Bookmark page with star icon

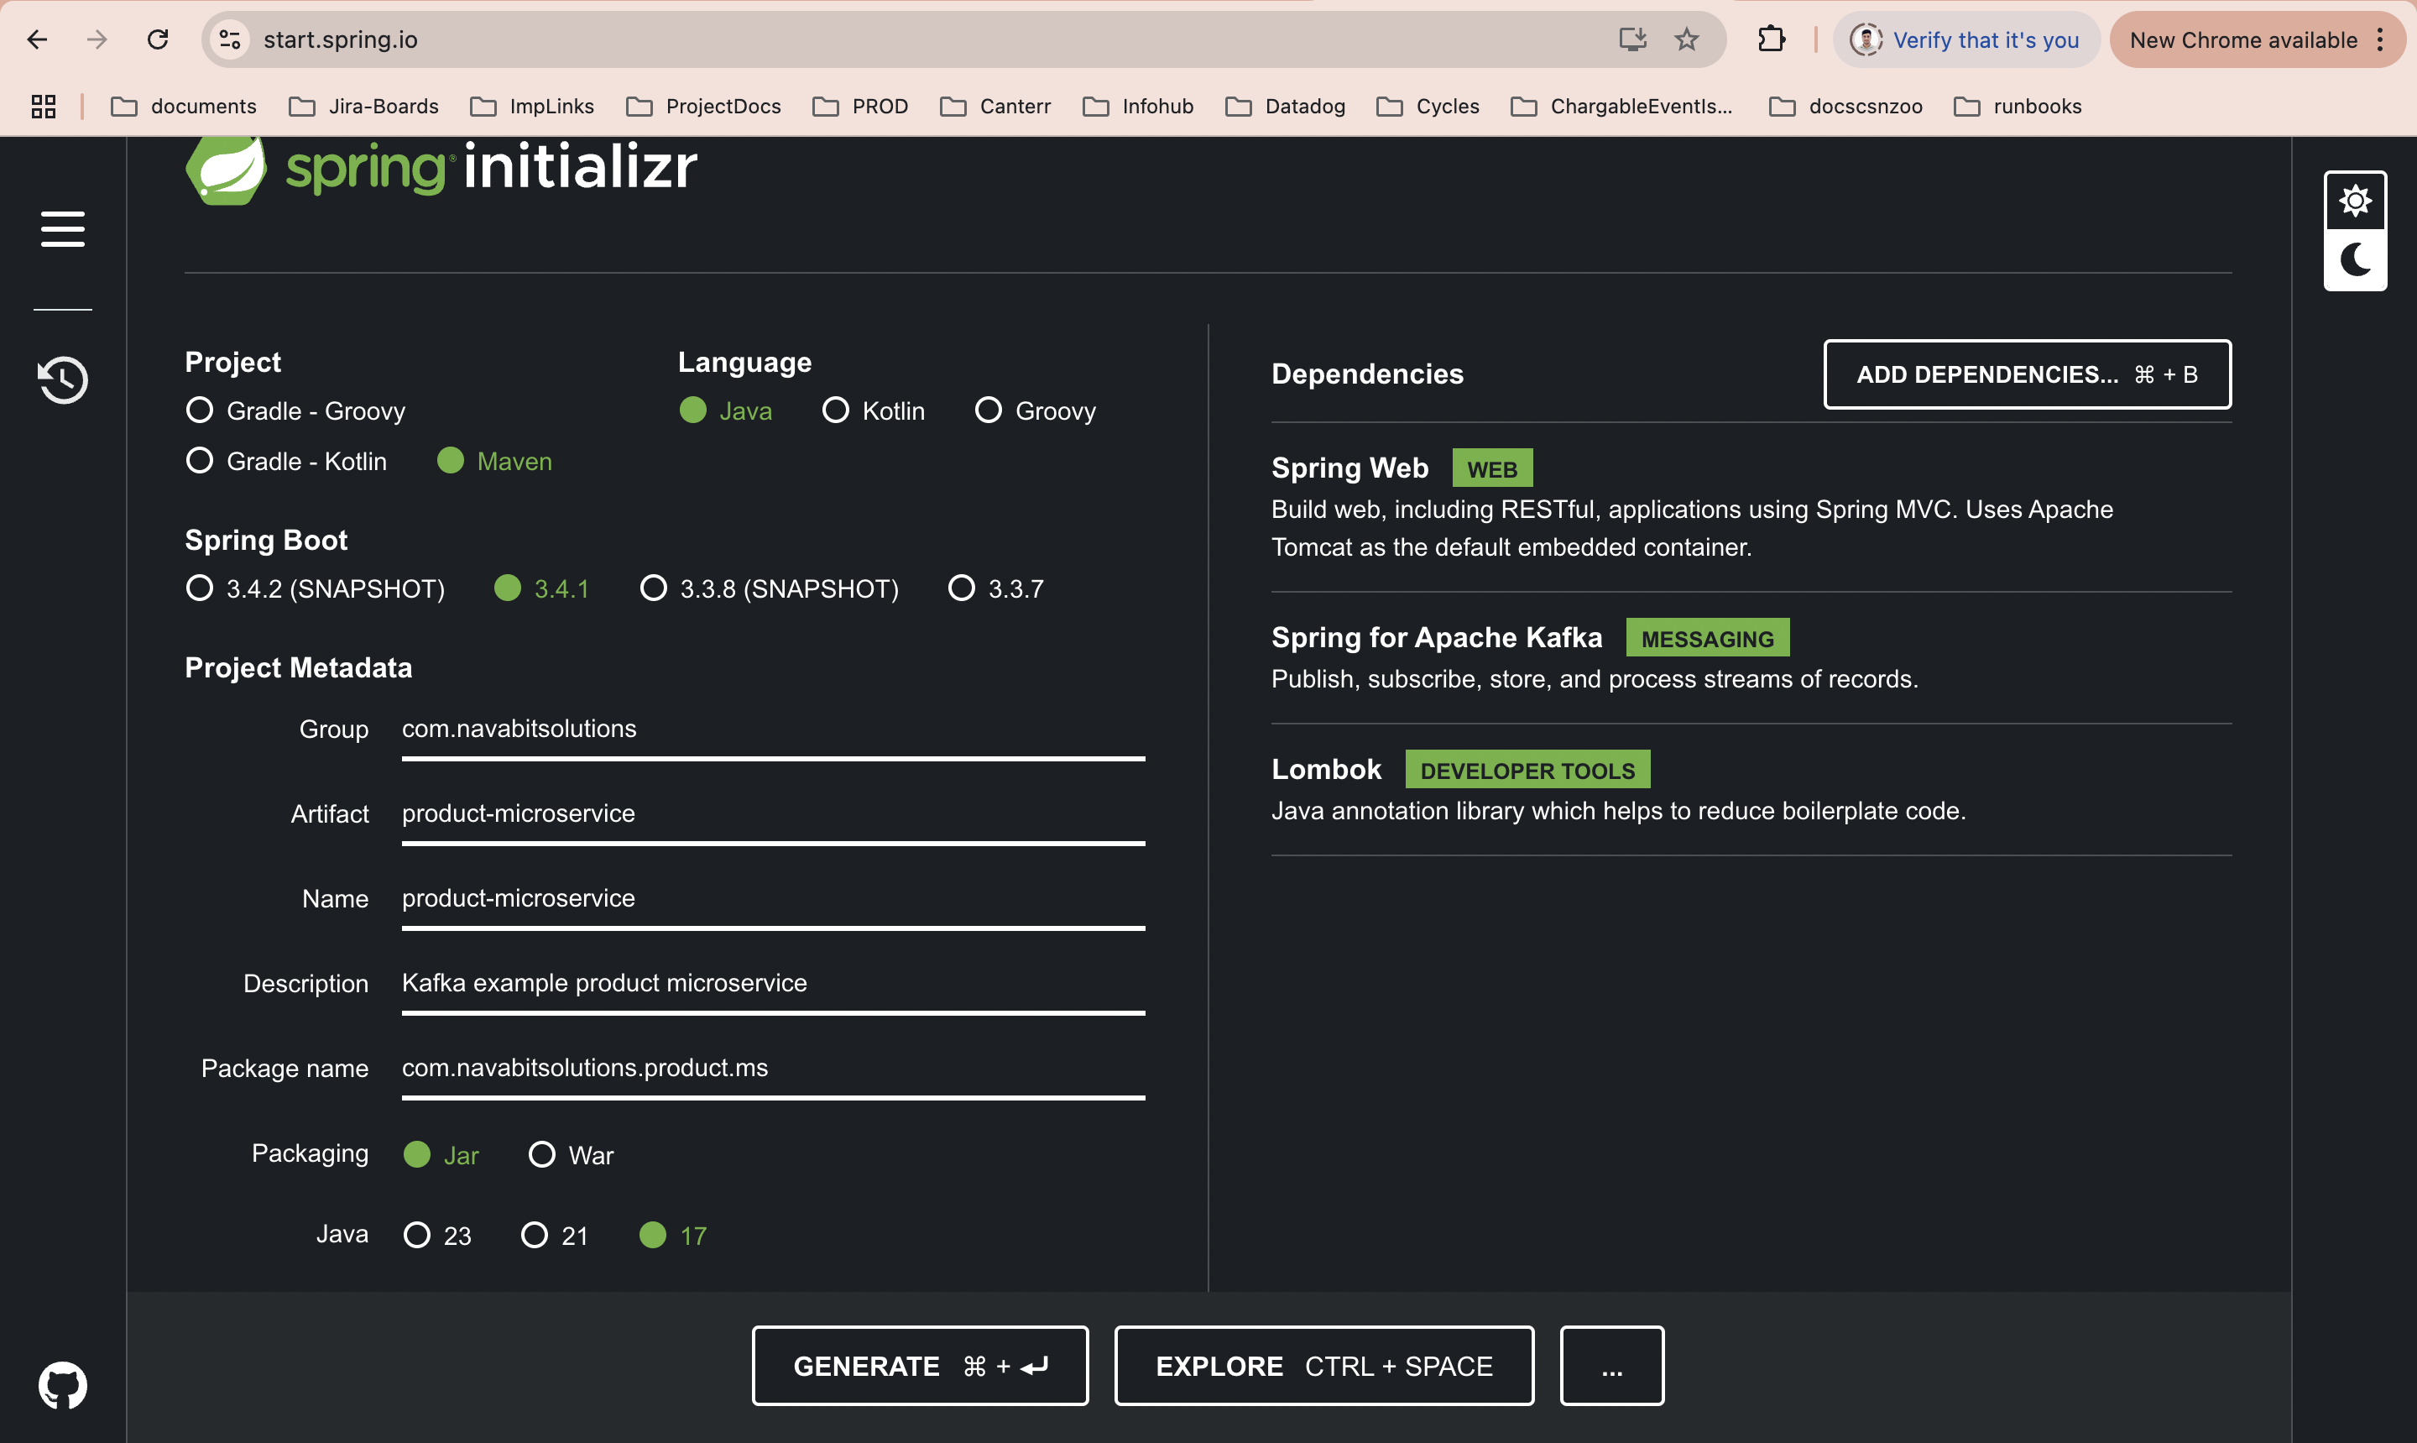1686,39
